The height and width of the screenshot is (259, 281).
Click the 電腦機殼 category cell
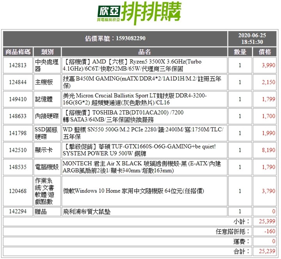tap(47, 167)
